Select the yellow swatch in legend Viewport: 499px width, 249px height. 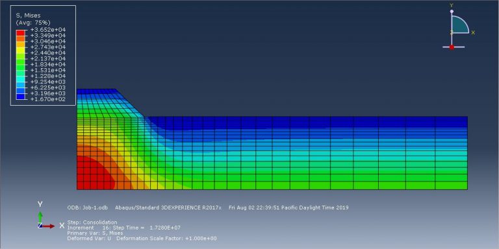pos(20,50)
